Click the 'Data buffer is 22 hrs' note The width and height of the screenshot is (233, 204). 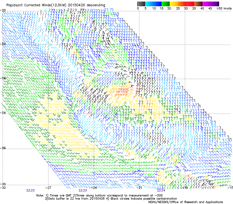(x=65, y=199)
